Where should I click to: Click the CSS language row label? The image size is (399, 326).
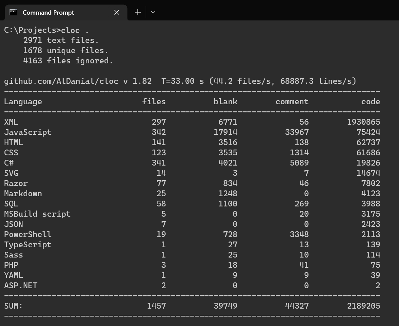pyautogui.click(x=11, y=152)
